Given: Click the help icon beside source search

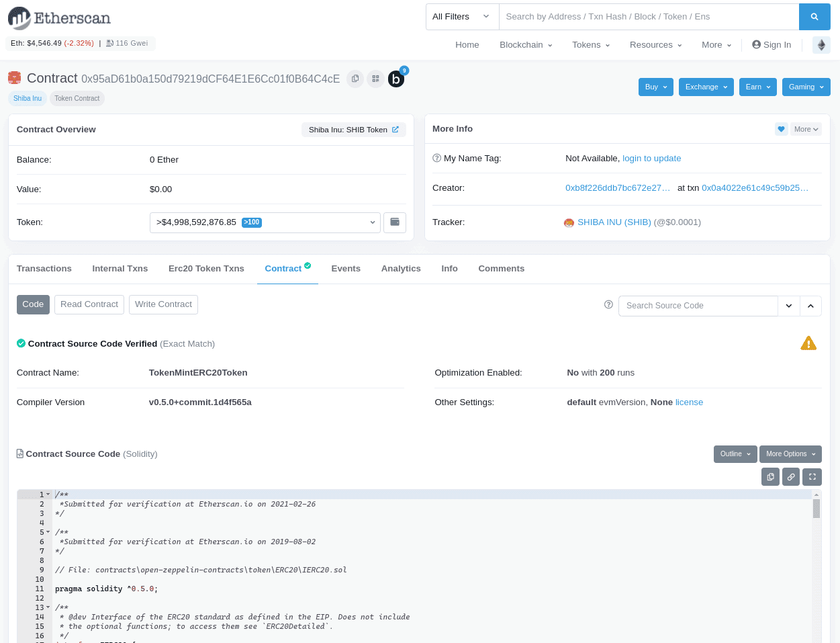Looking at the screenshot, I should 608,304.
